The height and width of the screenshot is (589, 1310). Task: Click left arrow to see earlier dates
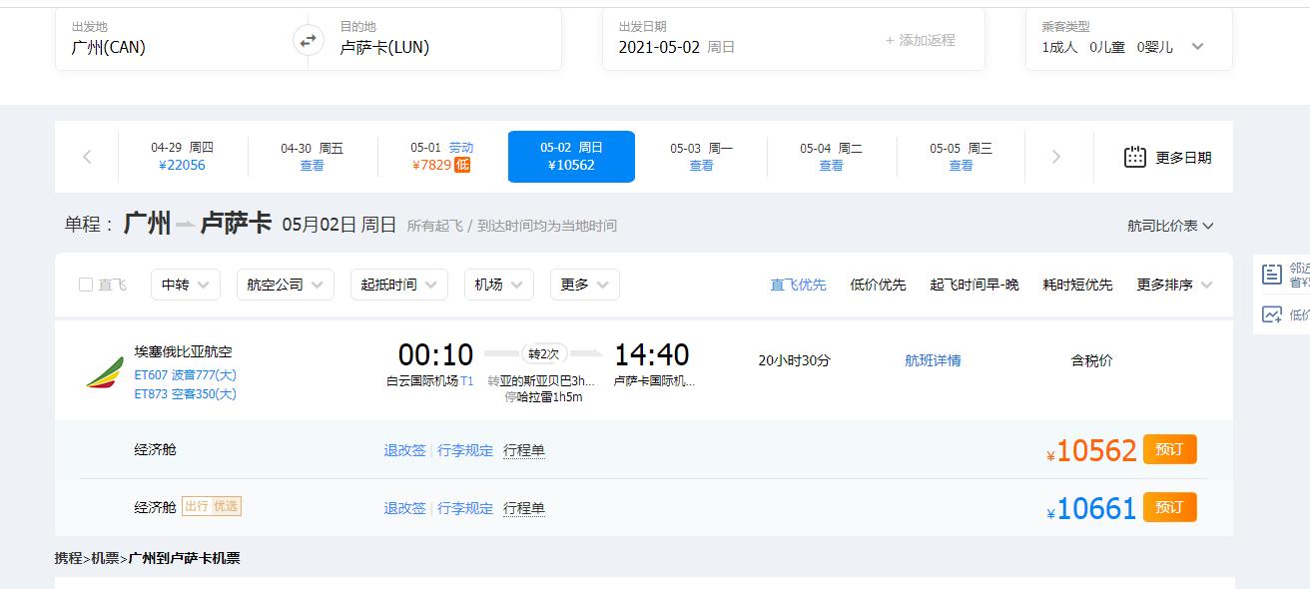(x=87, y=157)
